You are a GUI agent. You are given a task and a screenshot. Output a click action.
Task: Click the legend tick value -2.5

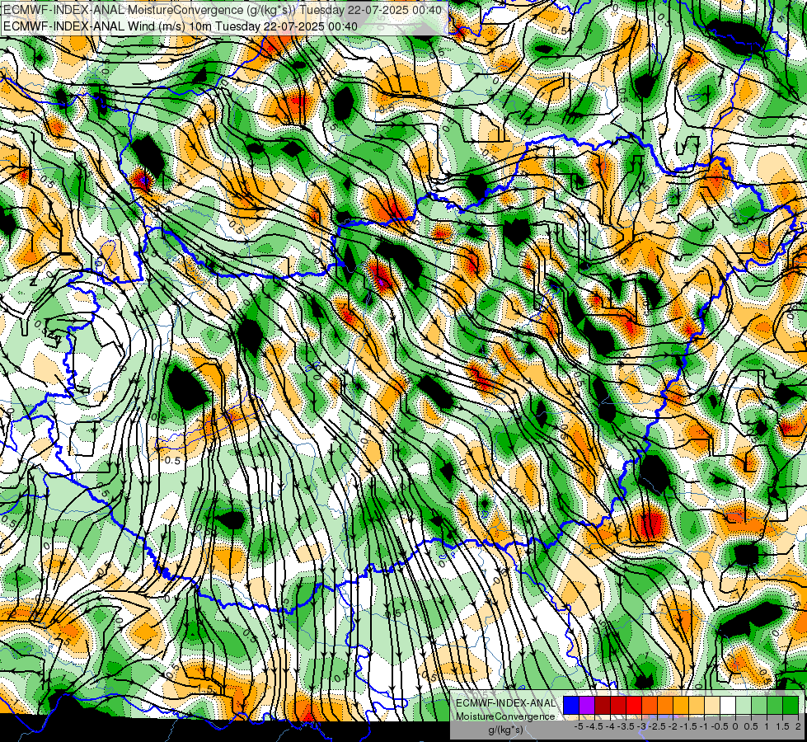pos(657,726)
